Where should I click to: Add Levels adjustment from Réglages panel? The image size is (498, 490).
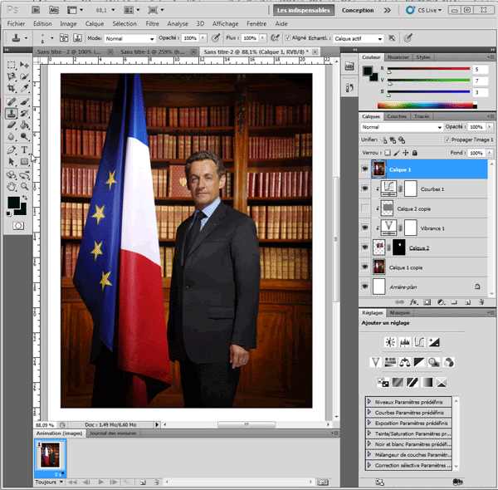click(405, 342)
